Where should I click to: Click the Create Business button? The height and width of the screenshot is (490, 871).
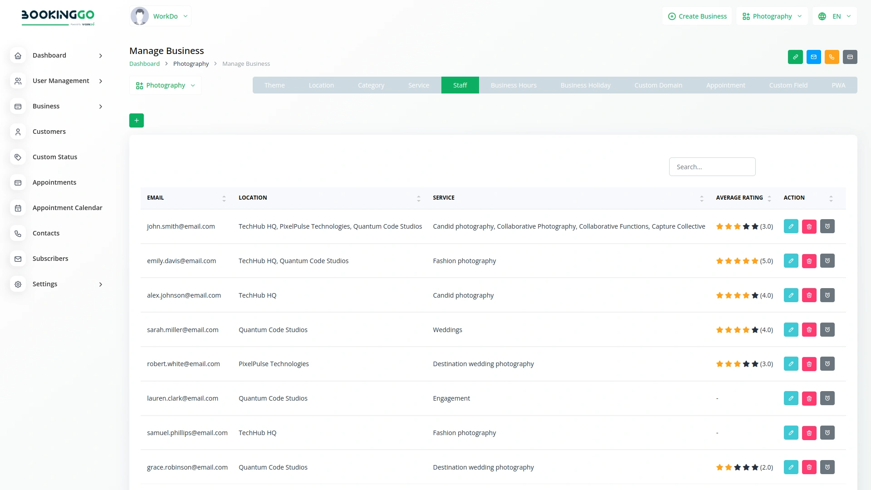click(697, 16)
